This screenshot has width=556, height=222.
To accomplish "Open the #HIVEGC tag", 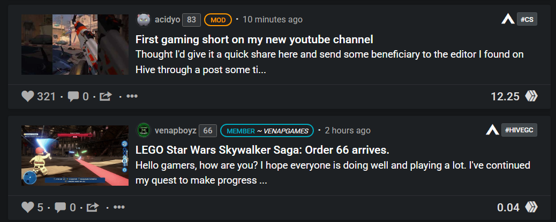I will [x=519, y=130].
